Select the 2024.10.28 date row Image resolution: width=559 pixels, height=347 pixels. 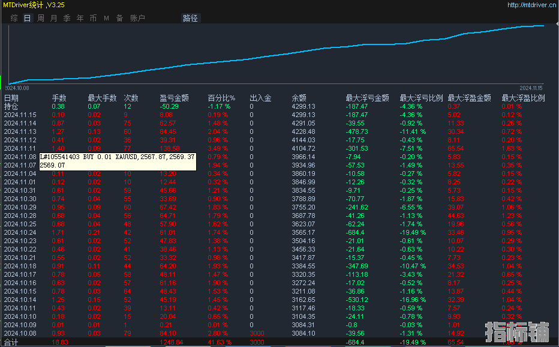coord(20,216)
